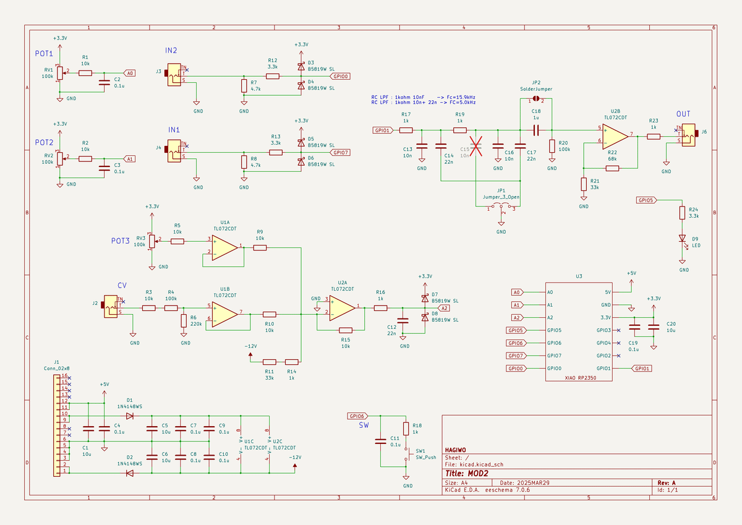
Task: Click the D1 1N4148WS diode symbol
Action: (130, 416)
